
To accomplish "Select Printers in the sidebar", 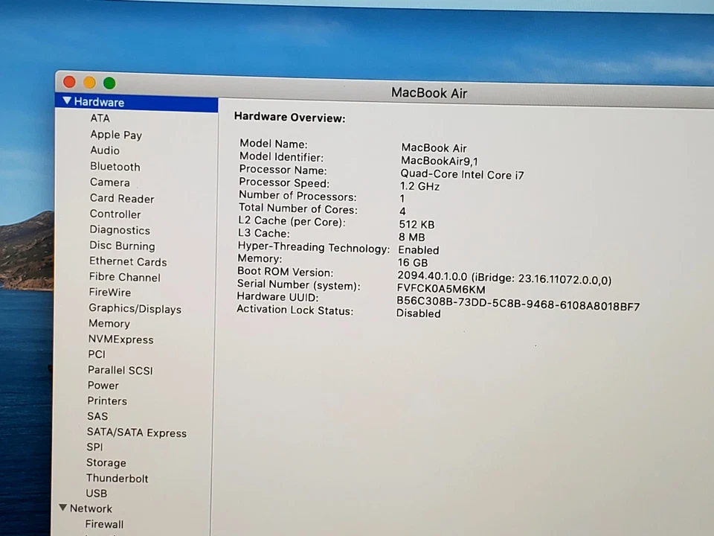I will click(x=107, y=401).
